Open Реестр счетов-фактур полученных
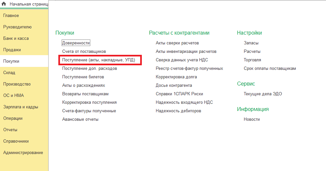The height and width of the screenshot is (171, 326). point(189,69)
